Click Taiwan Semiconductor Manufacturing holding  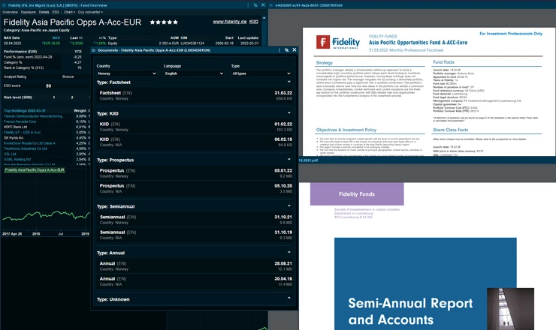[34, 116]
